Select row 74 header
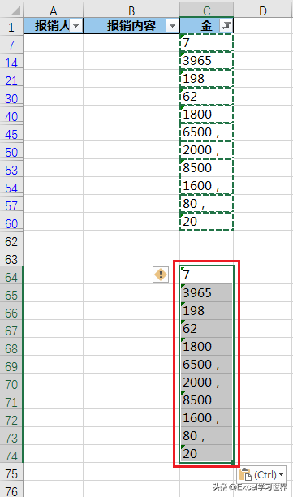This screenshot has width=293, height=497. (x=11, y=455)
